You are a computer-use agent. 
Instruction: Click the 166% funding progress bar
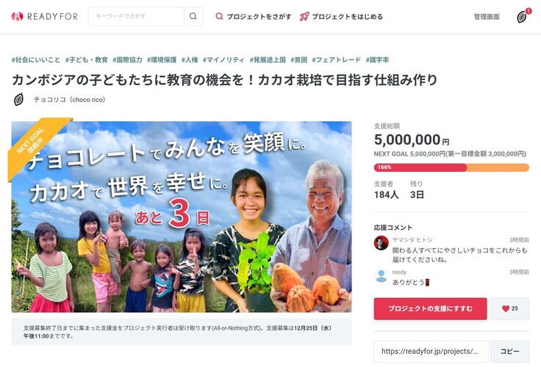[x=451, y=167]
